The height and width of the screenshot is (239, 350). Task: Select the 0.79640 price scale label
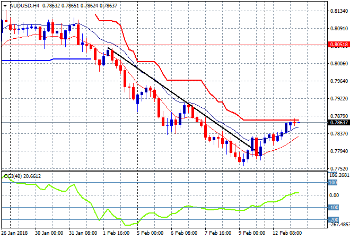click(339, 81)
